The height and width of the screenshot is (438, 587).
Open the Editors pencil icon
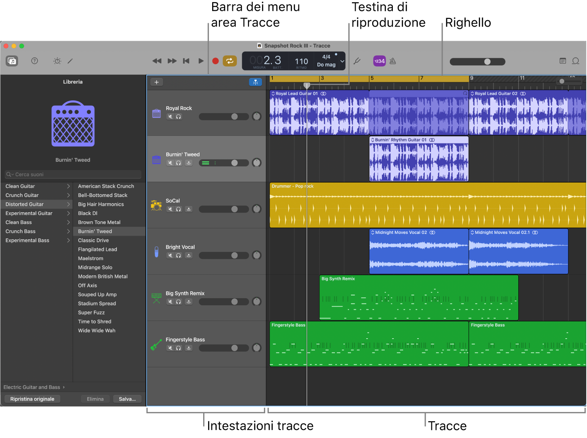70,61
